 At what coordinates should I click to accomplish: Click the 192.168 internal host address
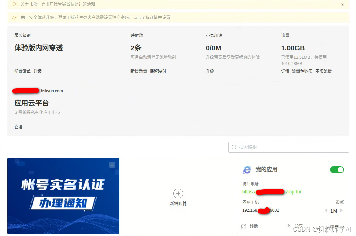[x=261, y=210]
